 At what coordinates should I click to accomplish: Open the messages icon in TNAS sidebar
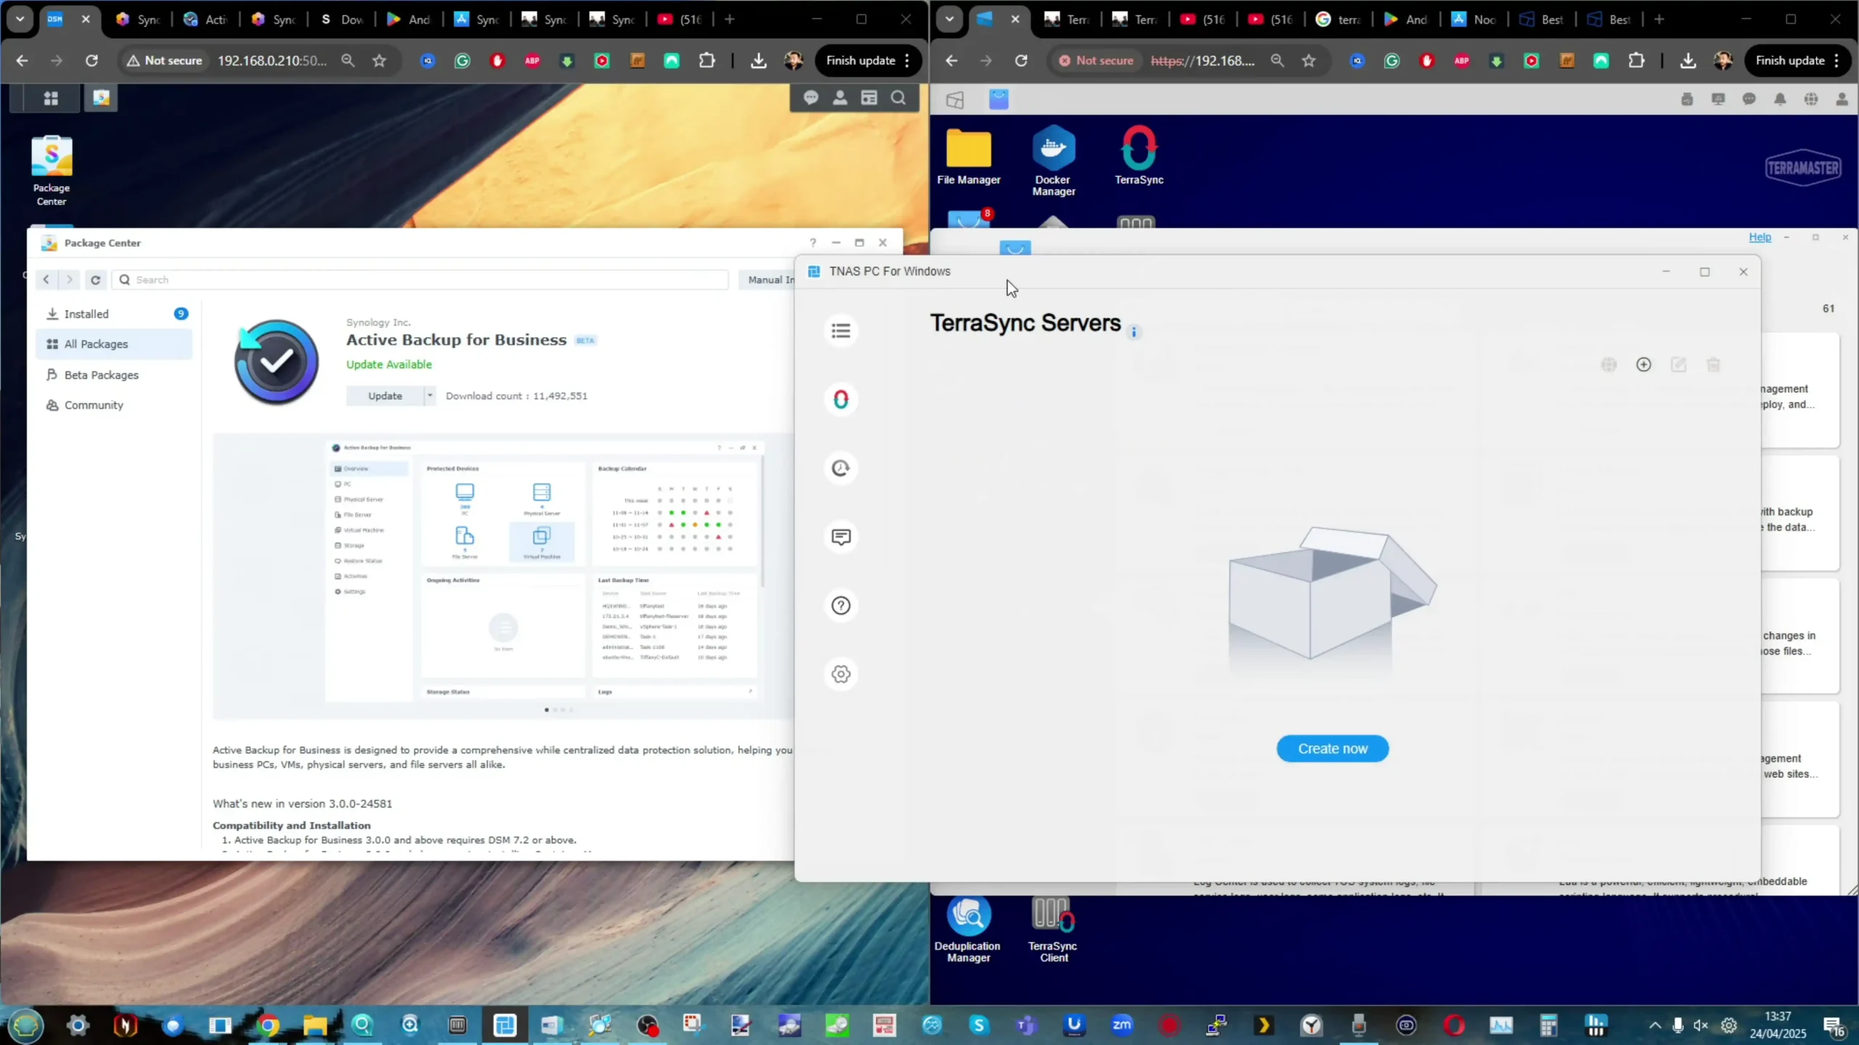pyautogui.click(x=841, y=537)
